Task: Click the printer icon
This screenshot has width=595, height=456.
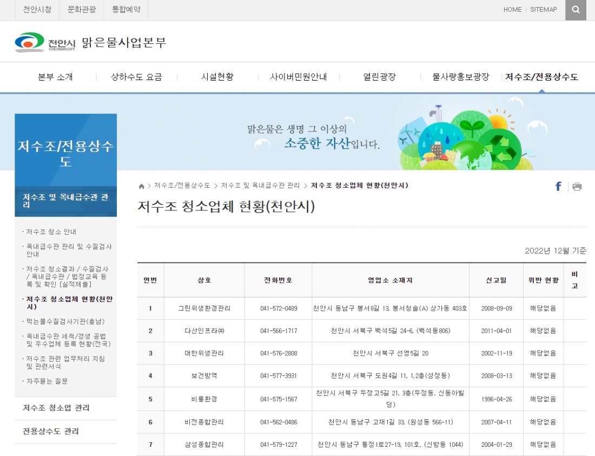Action: pos(577,187)
